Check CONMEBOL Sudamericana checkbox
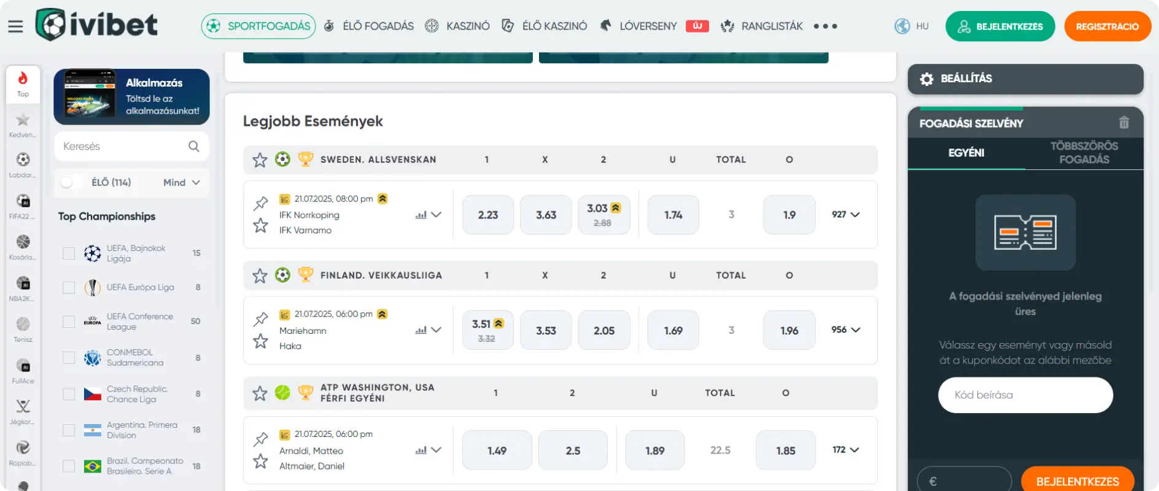 coord(69,358)
